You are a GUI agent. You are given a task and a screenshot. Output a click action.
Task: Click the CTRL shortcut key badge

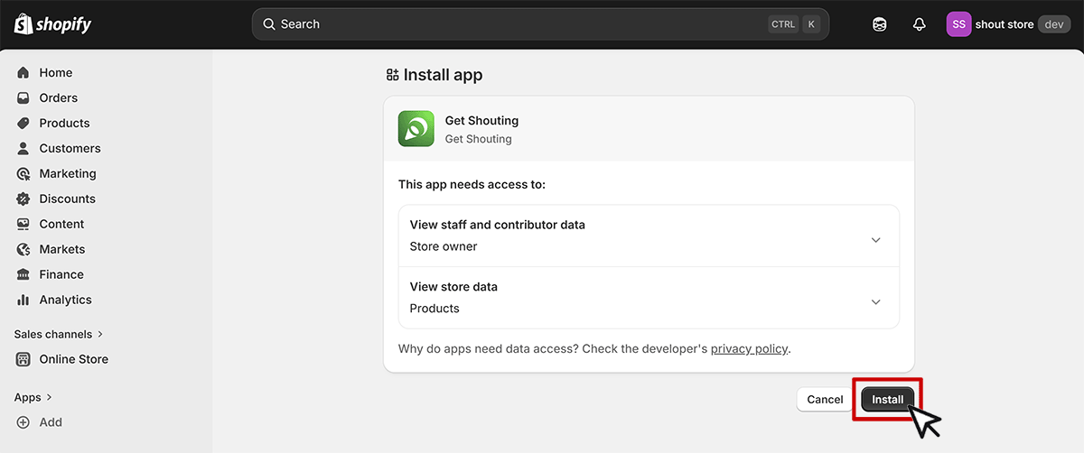[x=783, y=24]
